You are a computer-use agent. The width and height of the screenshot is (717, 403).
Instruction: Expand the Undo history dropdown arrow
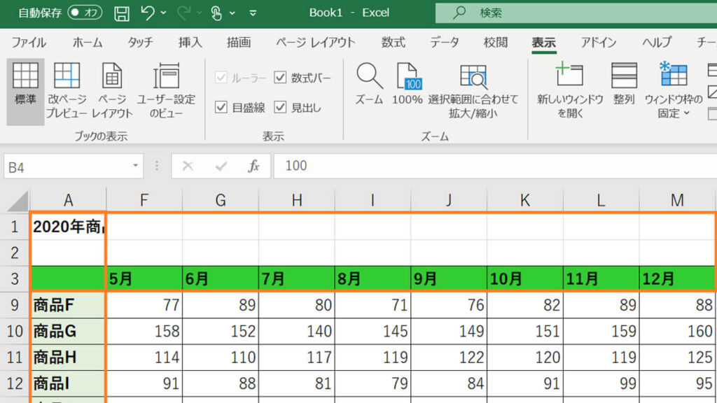click(164, 13)
